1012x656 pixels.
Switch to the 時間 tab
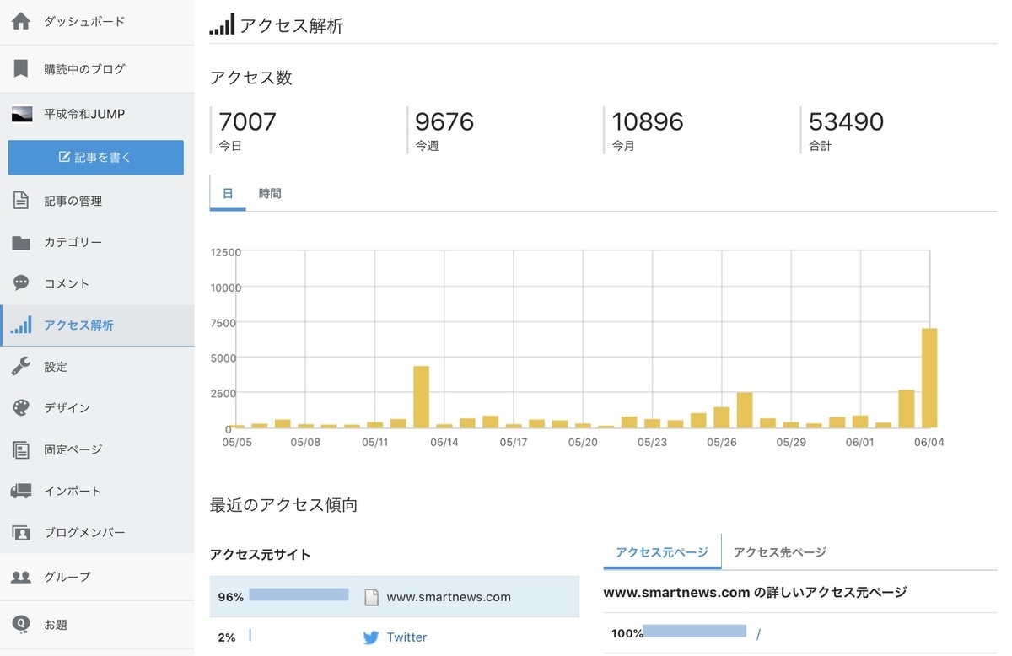coord(270,193)
